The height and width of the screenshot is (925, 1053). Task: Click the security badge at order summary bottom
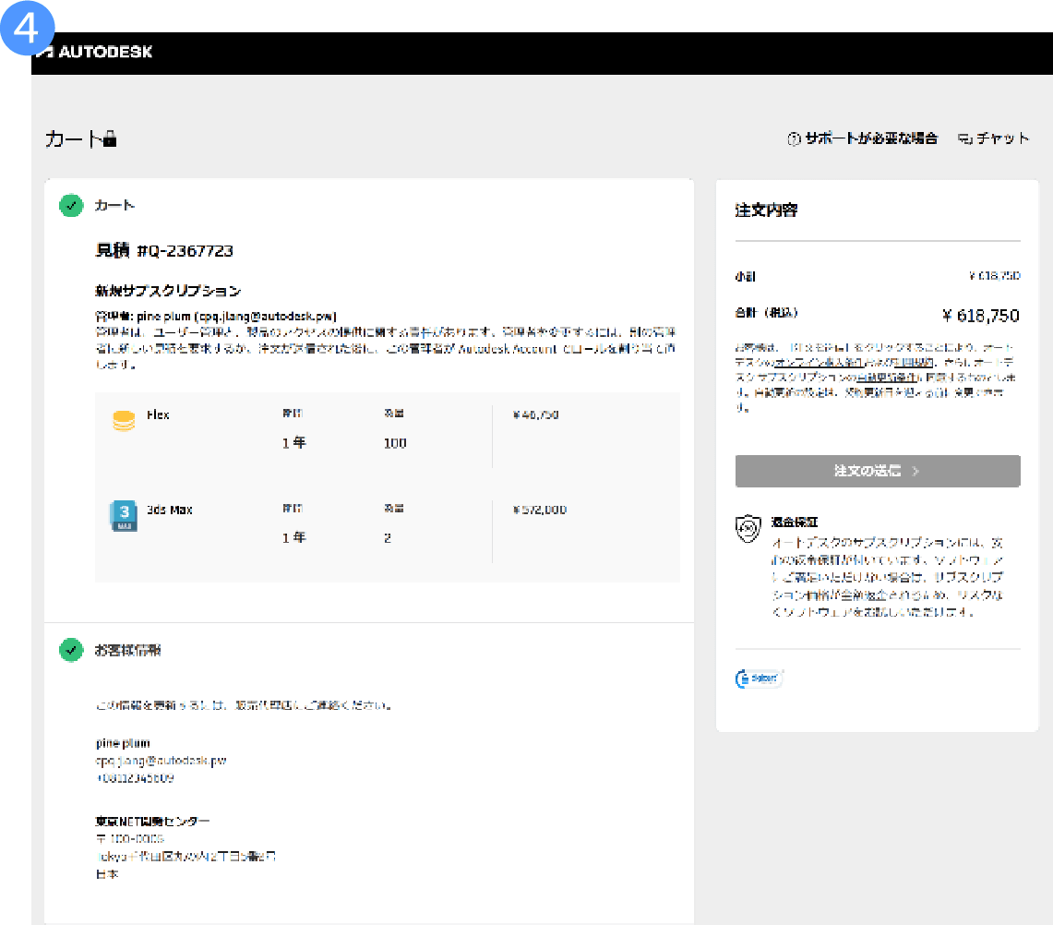(x=759, y=679)
